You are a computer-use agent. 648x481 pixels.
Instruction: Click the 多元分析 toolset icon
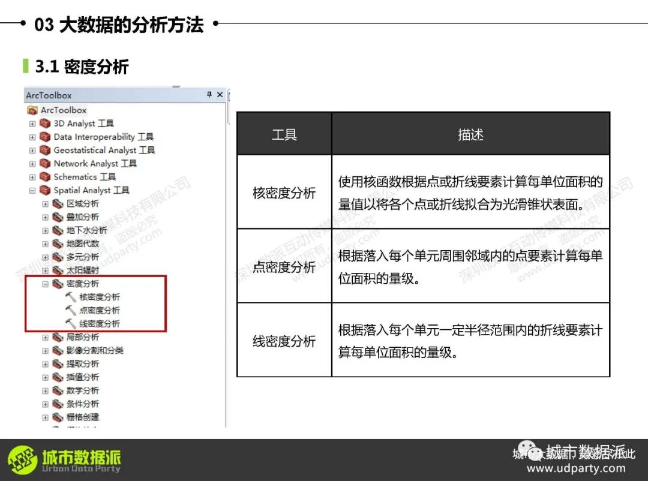click(58, 257)
